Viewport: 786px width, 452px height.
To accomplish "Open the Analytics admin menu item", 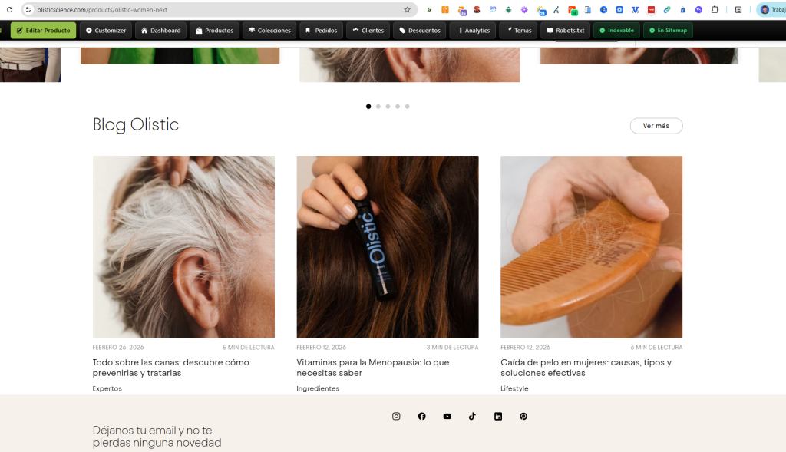I will coord(473,31).
